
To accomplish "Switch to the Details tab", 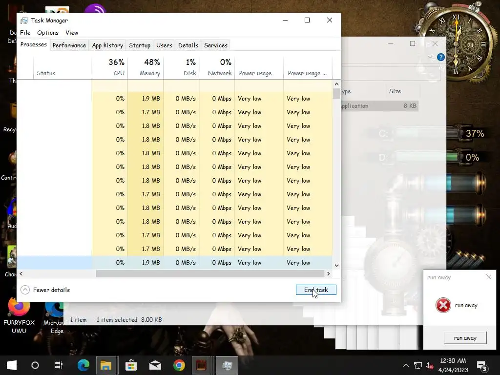I will tap(188, 45).
